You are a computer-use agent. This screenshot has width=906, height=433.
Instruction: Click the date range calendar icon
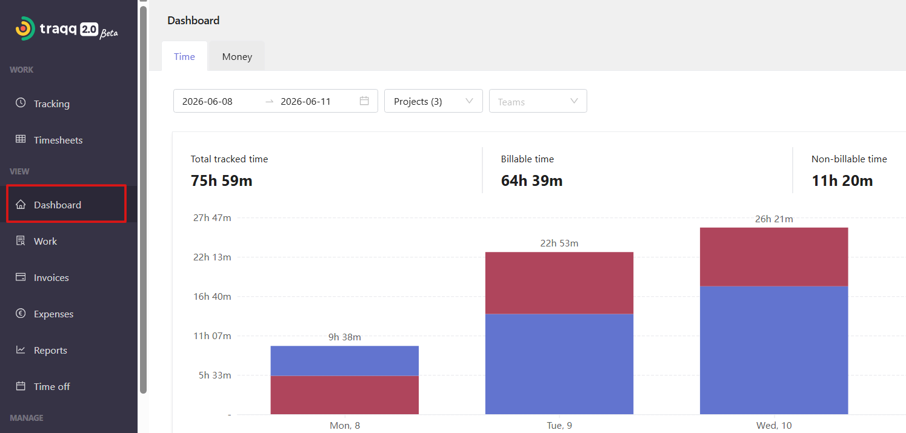click(x=364, y=101)
